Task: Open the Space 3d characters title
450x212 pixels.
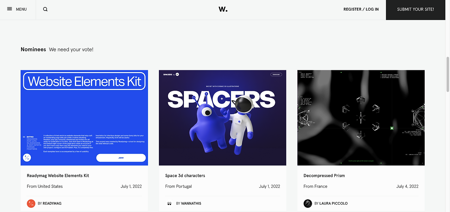Action: coord(185,175)
